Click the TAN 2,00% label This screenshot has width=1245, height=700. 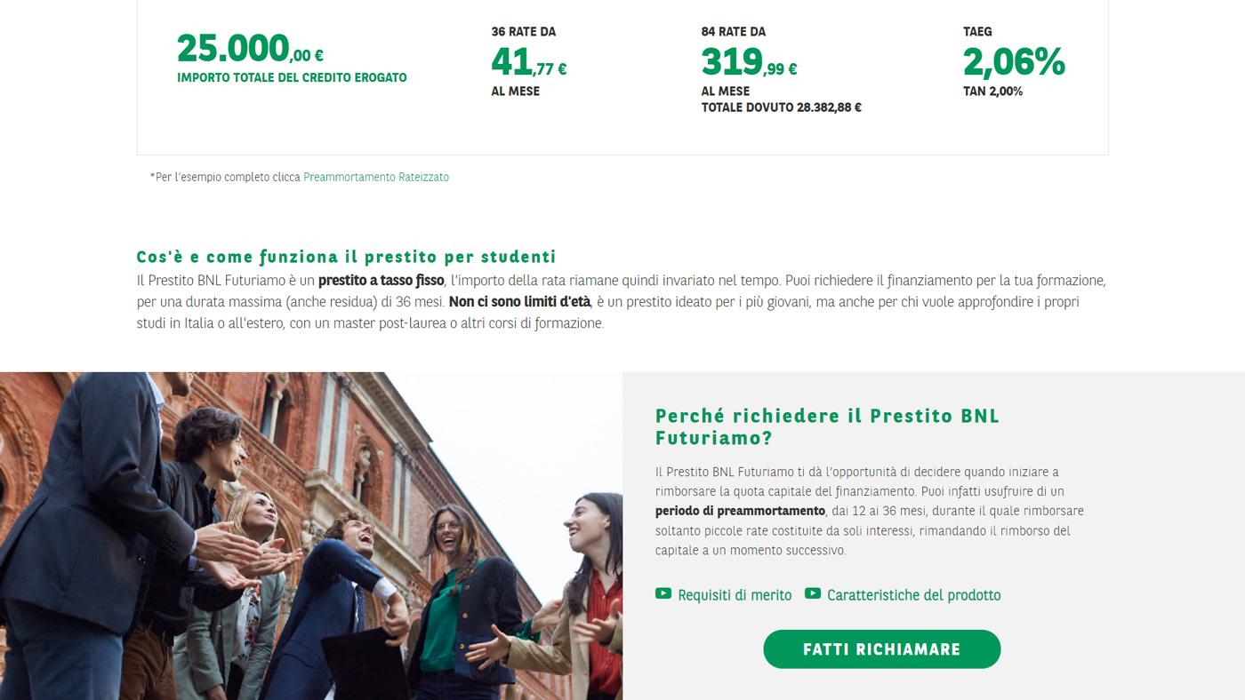pos(992,91)
